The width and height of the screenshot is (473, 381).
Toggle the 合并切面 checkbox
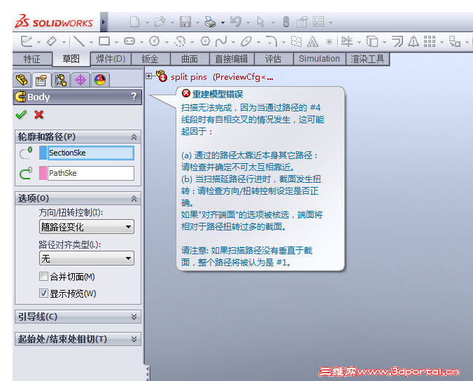(x=43, y=276)
